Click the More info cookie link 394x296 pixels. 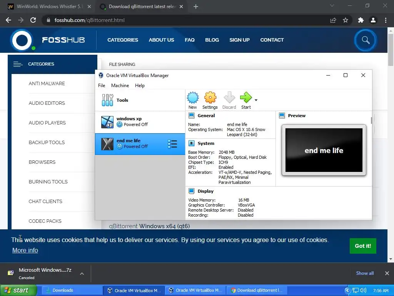pyautogui.click(x=25, y=250)
